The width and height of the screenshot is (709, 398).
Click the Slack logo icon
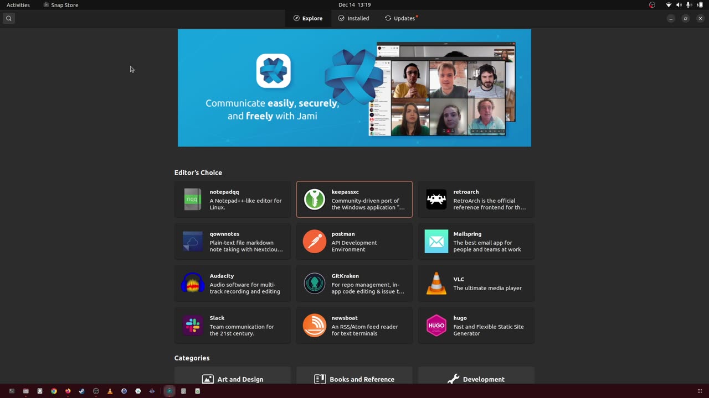(193, 326)
